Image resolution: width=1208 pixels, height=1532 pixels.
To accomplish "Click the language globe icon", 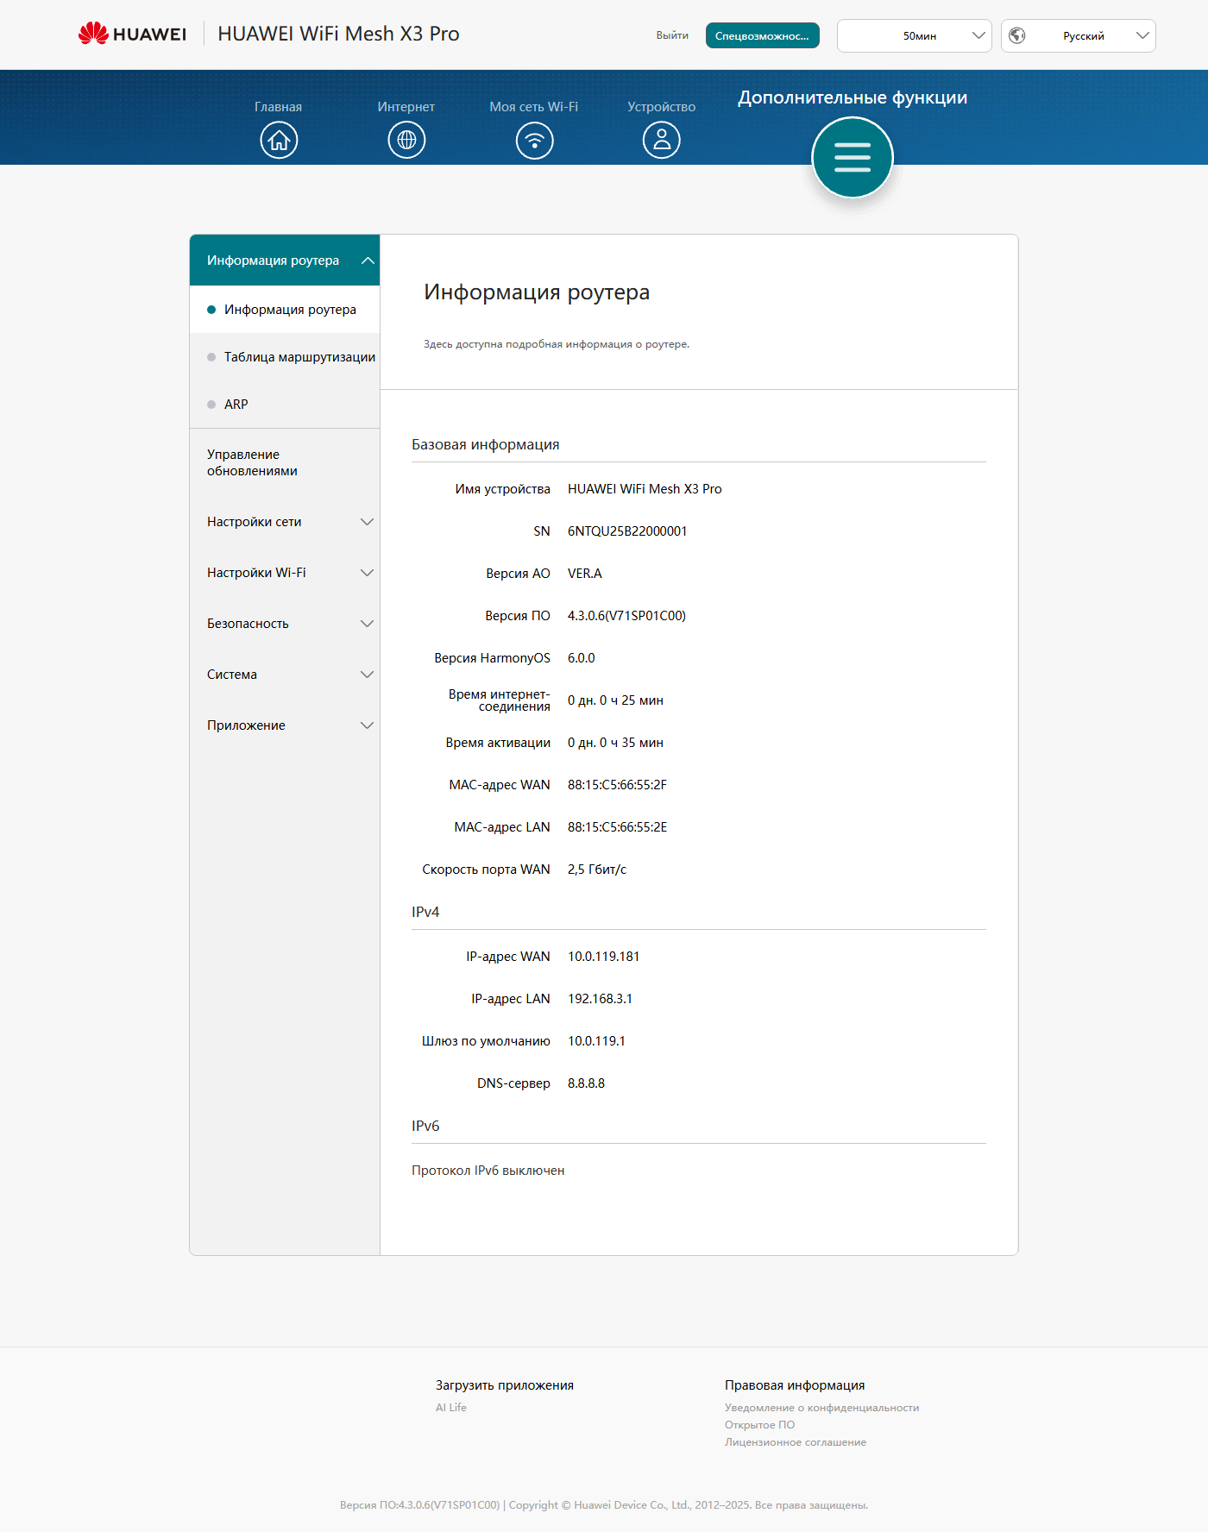I will tap(1017, 35).
